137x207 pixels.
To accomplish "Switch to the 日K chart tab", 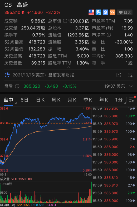I will click(x=40, y=100).
